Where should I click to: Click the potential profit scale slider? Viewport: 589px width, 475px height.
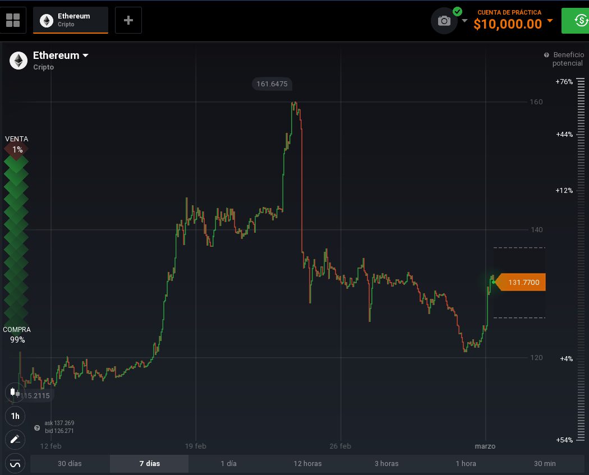[x=581, y=259]
